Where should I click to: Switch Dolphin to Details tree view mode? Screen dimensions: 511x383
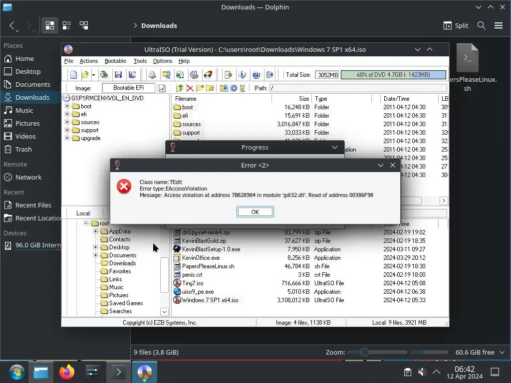(x=84, y=25)
